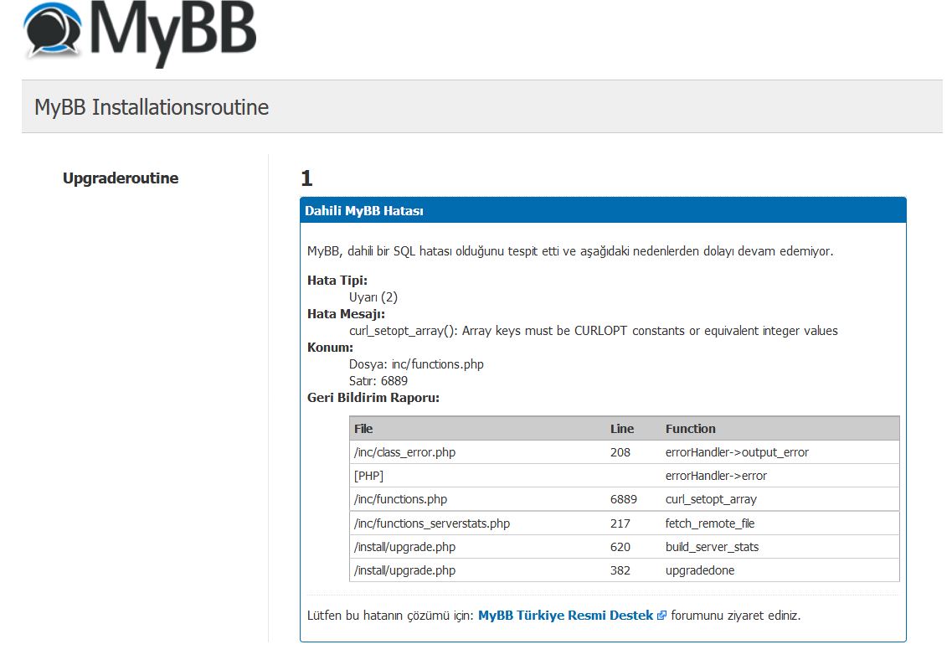The image size is (952, 665).
Task: Click the MyBB Installationsroutine heading
Action: coord(152,107)
